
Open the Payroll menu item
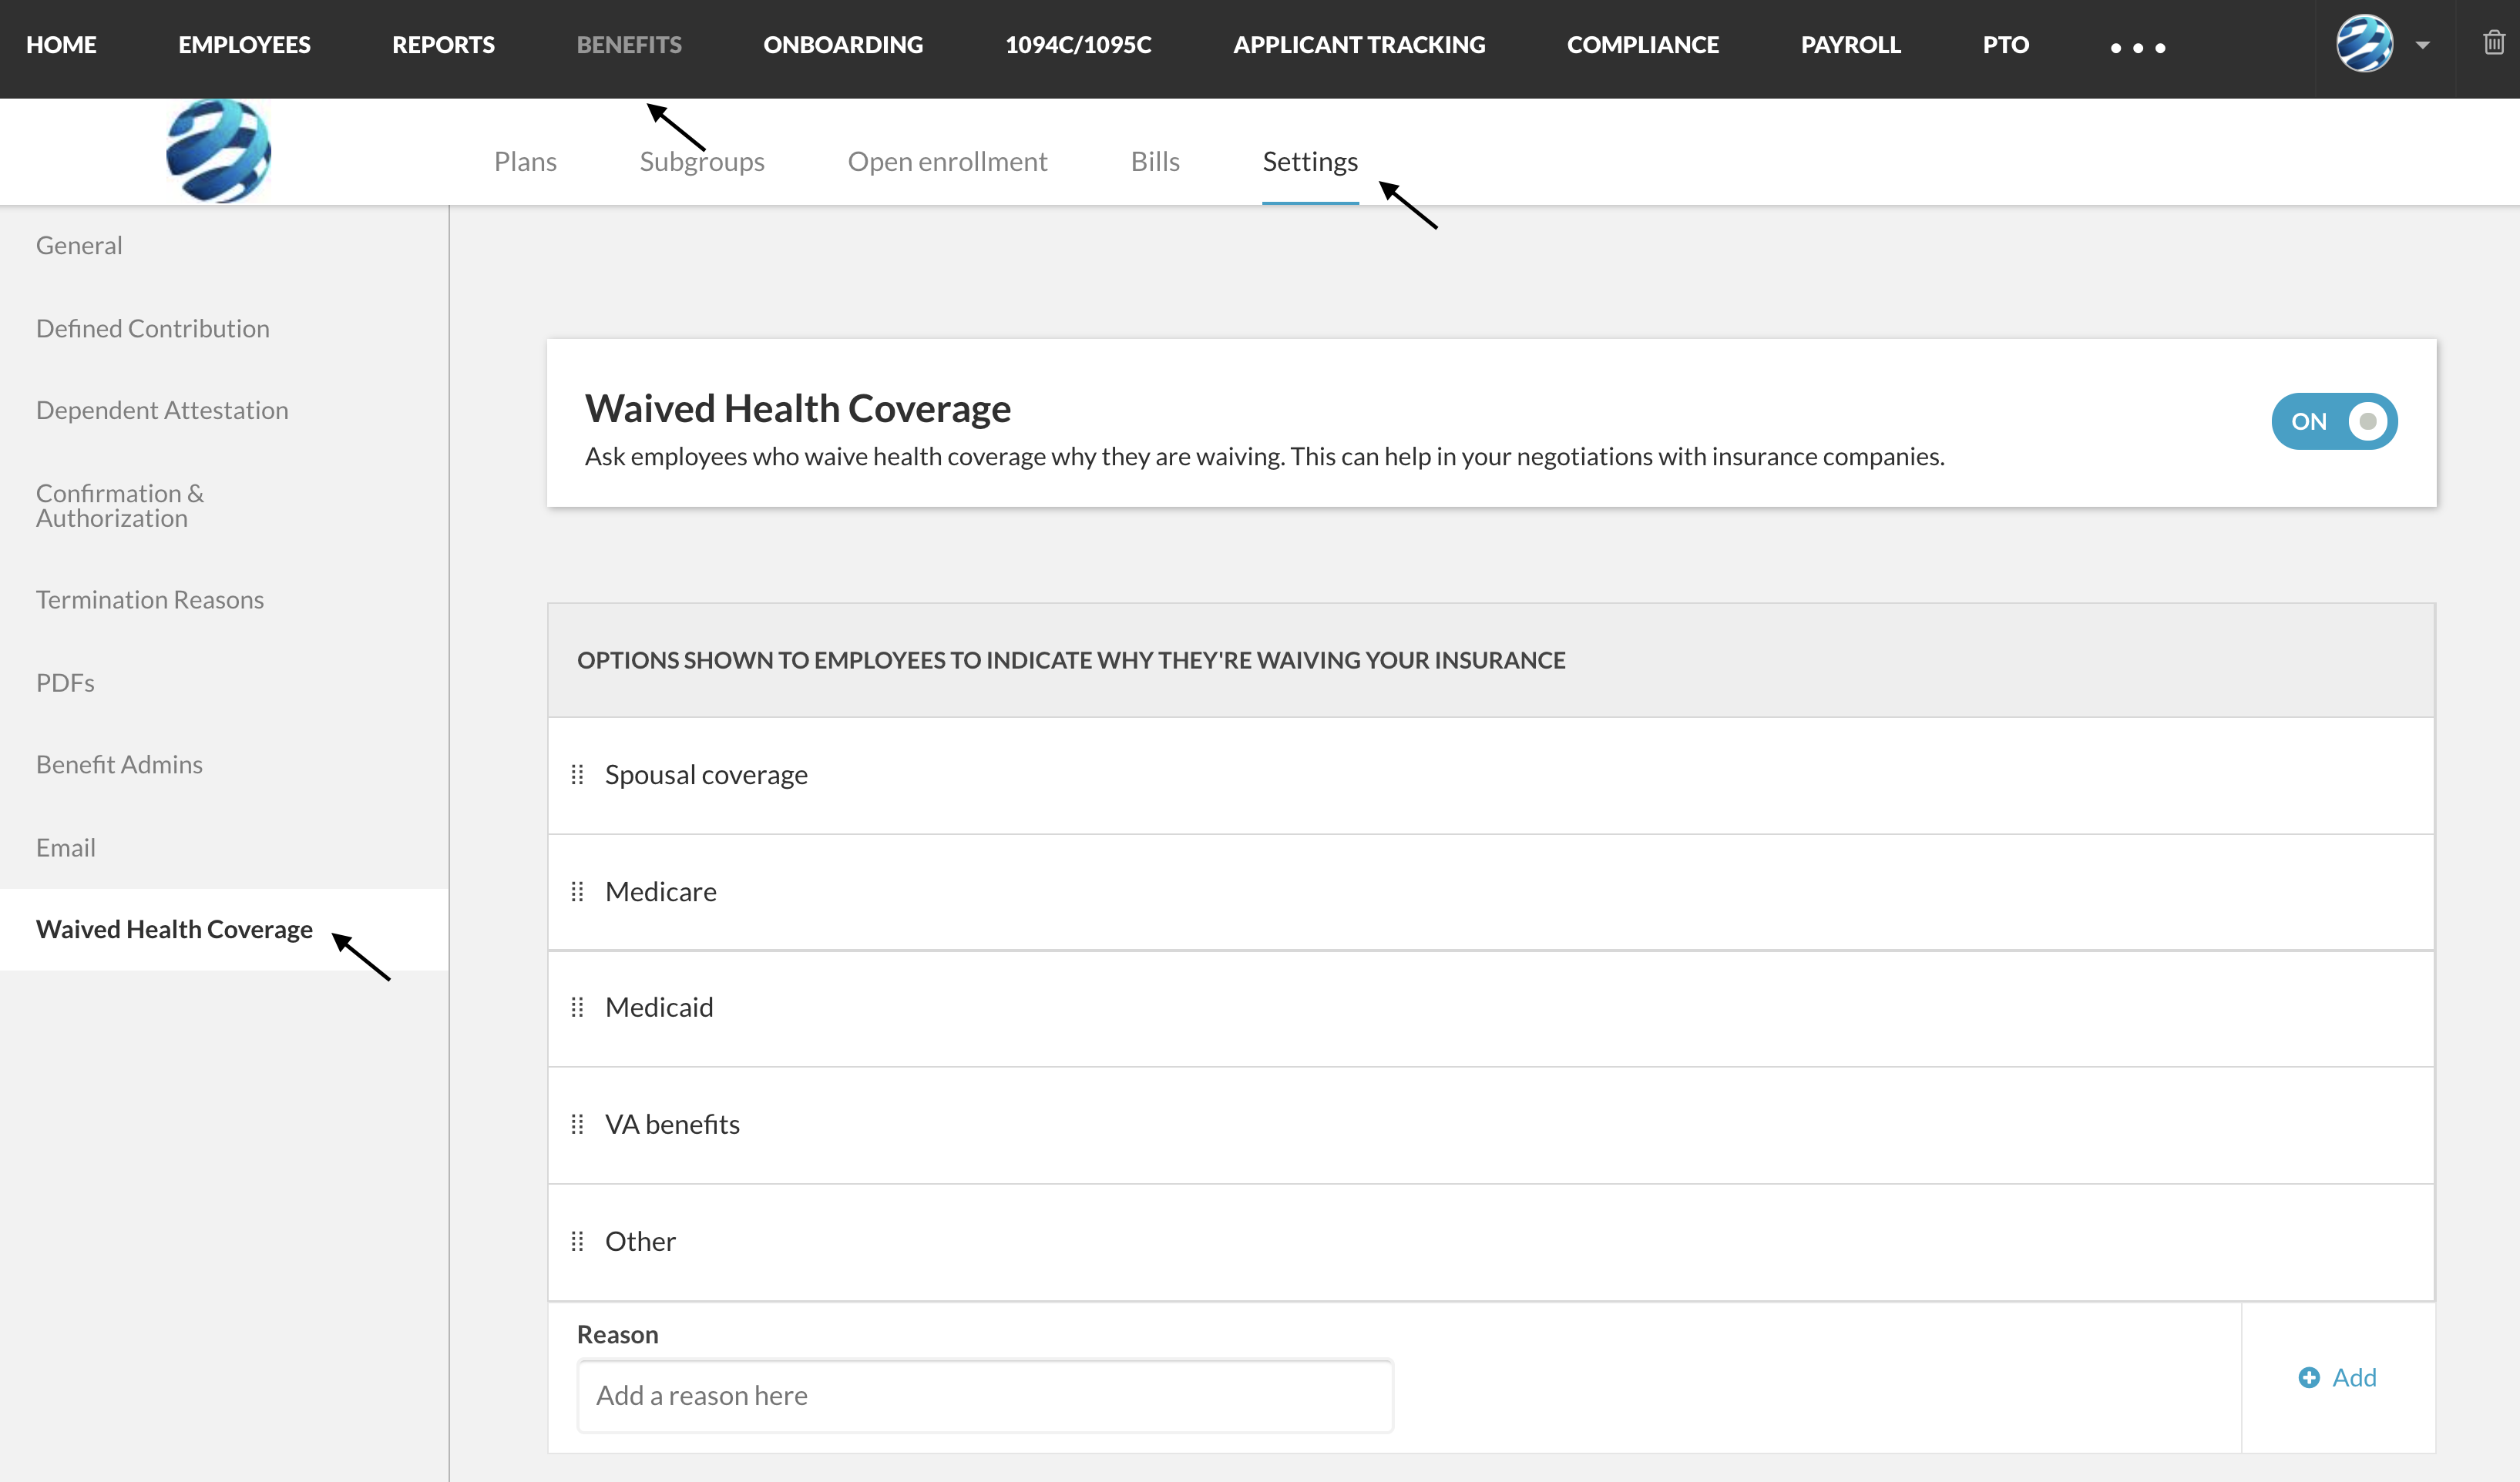click(x=1850, y=44)
